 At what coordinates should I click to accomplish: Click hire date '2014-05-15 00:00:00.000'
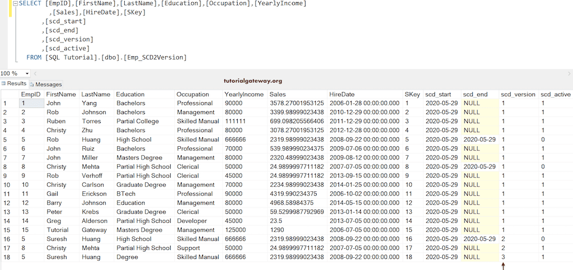(x=365, y=203)
